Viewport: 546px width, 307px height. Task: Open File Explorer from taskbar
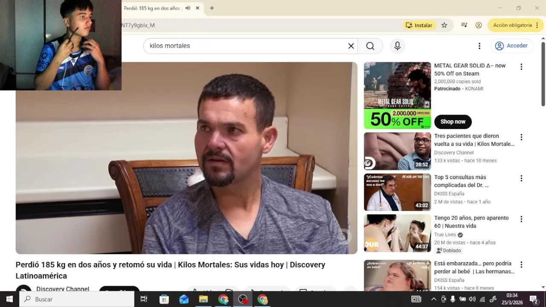(x=203, y=299)
